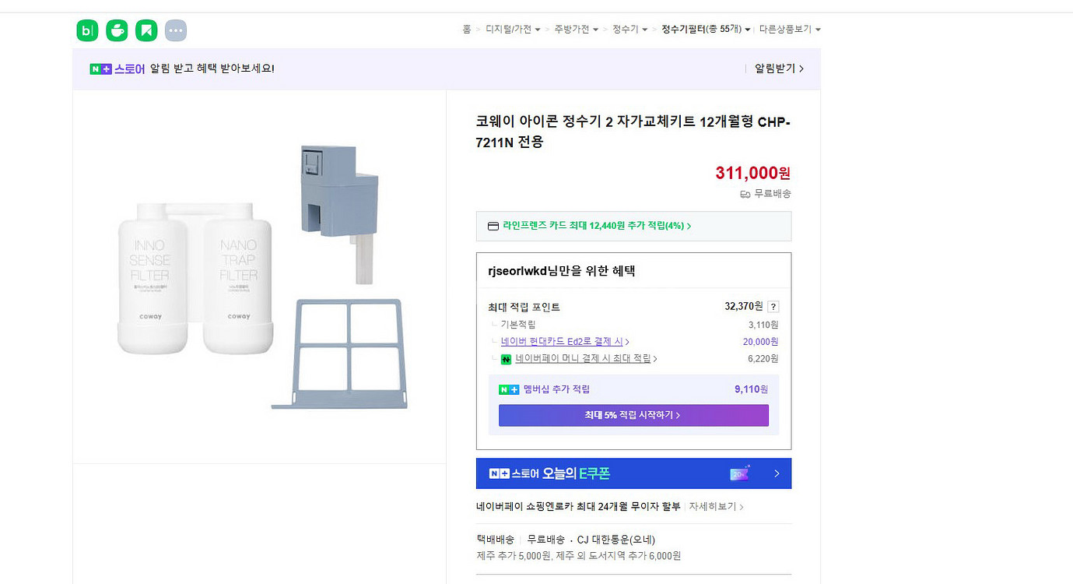Click the green coffee cup cafe icon

117,30
